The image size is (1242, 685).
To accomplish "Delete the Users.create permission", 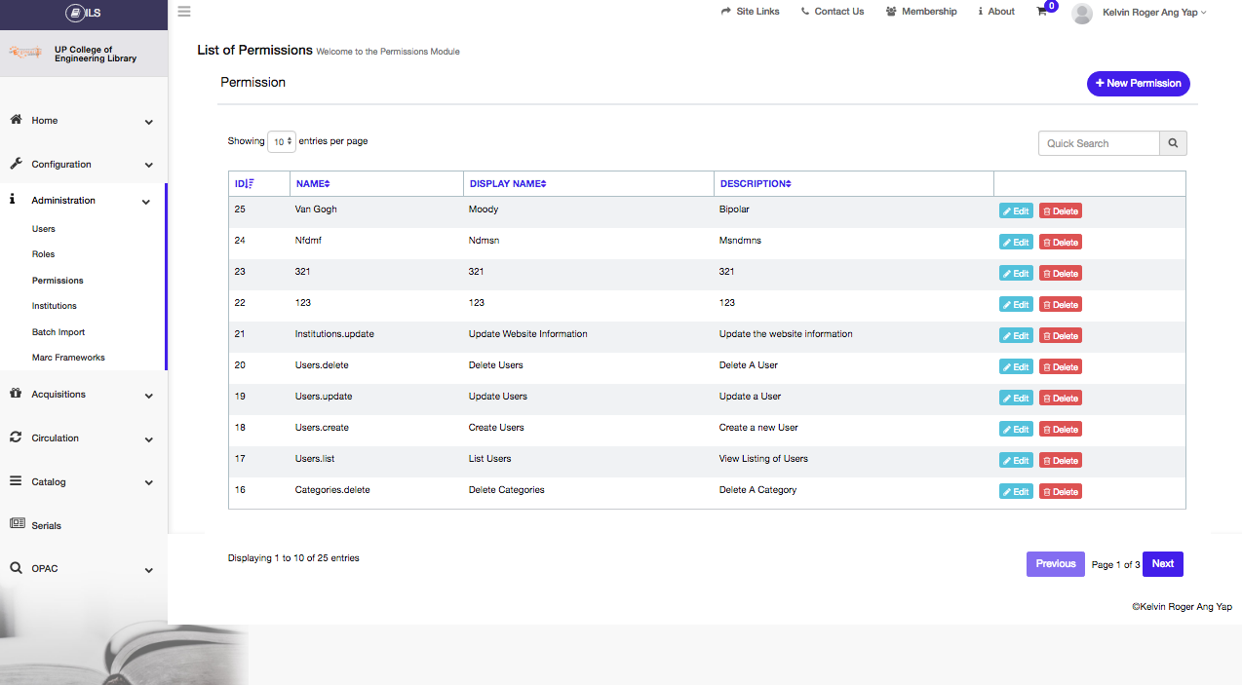I will (1060, 429).
